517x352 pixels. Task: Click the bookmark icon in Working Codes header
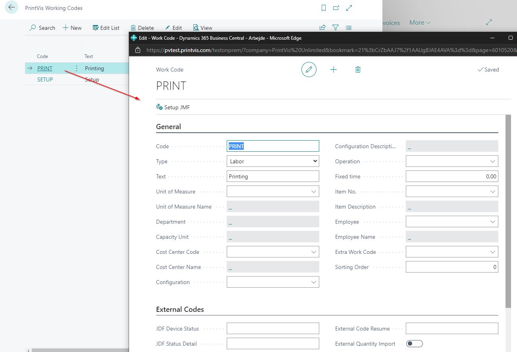point(324,8)
